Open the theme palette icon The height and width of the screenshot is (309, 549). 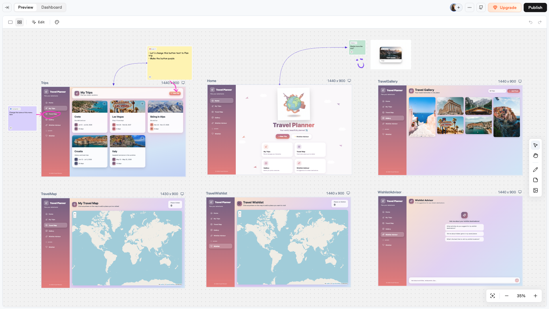[57, 22]
